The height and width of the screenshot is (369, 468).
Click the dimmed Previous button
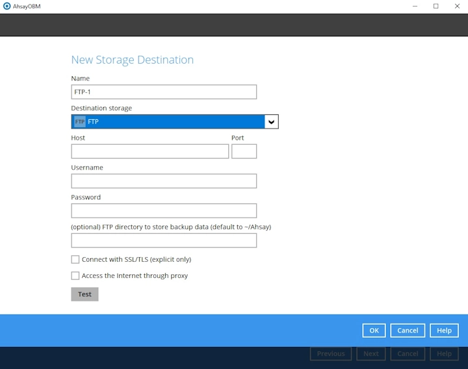(x=331, y=354)
